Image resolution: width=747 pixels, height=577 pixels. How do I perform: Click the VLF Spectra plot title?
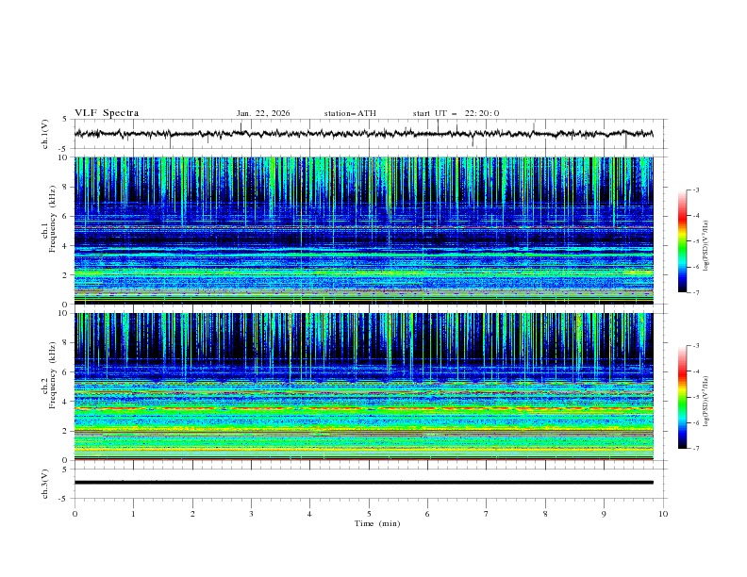pyautogui.click(x=107, y=113)
